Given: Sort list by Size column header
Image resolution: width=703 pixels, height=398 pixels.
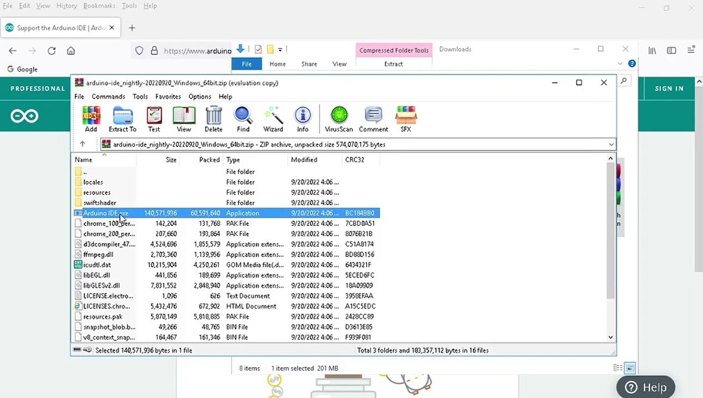Looking at the screenshot, I should pos(158,160).
